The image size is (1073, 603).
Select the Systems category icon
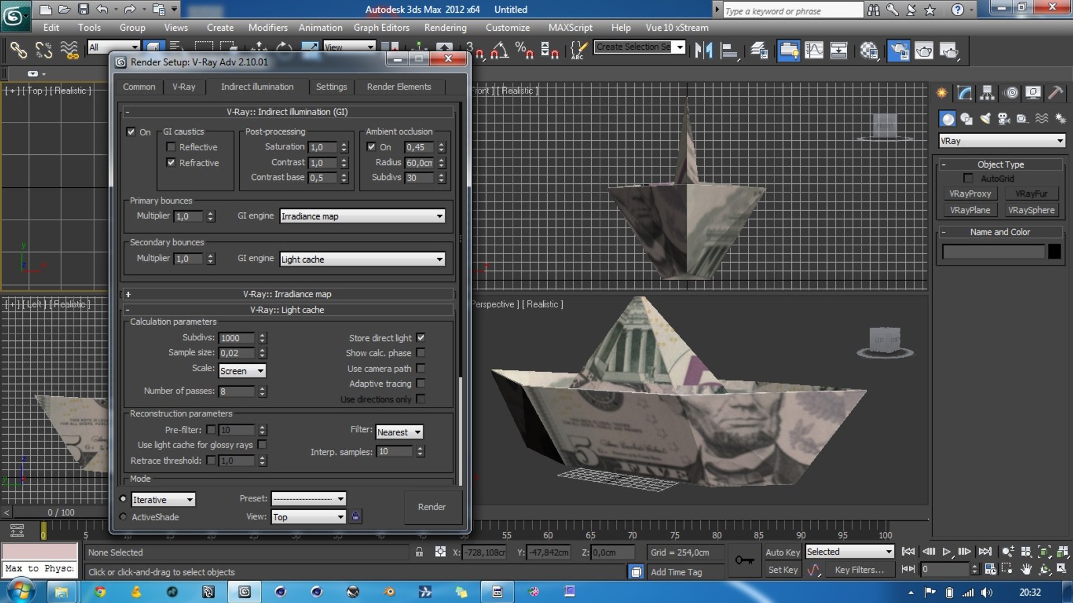click(1060, 118)
